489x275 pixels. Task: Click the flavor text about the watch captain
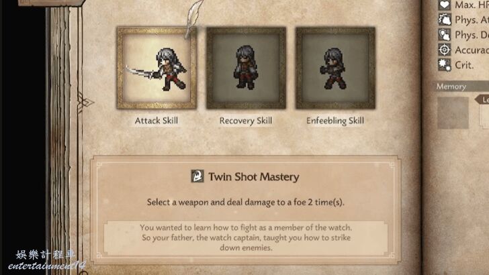click(x=246, y=237)
